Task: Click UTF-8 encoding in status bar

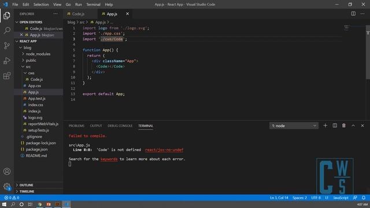Action: point(316,198)
